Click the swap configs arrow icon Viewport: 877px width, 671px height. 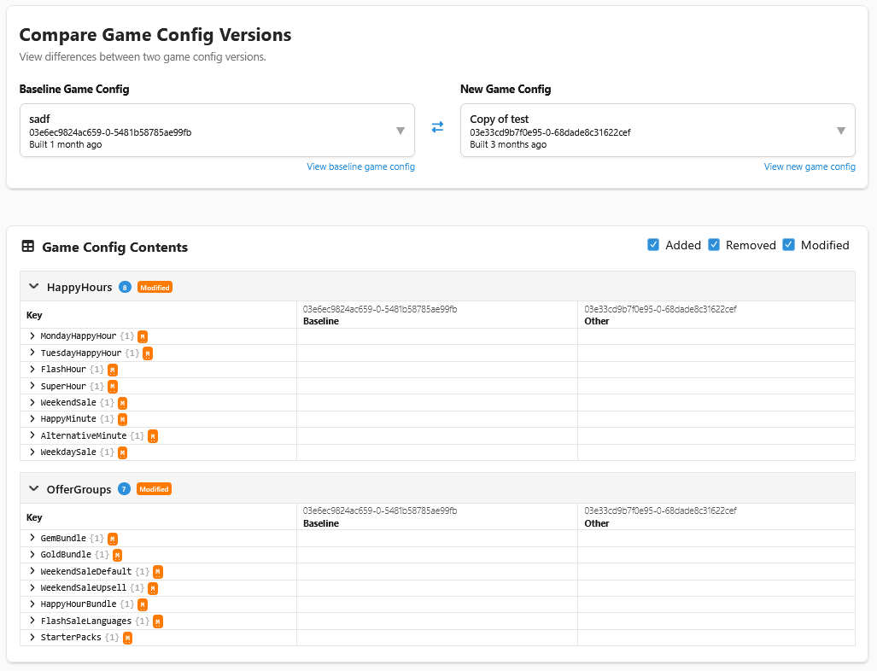[438, 126]
